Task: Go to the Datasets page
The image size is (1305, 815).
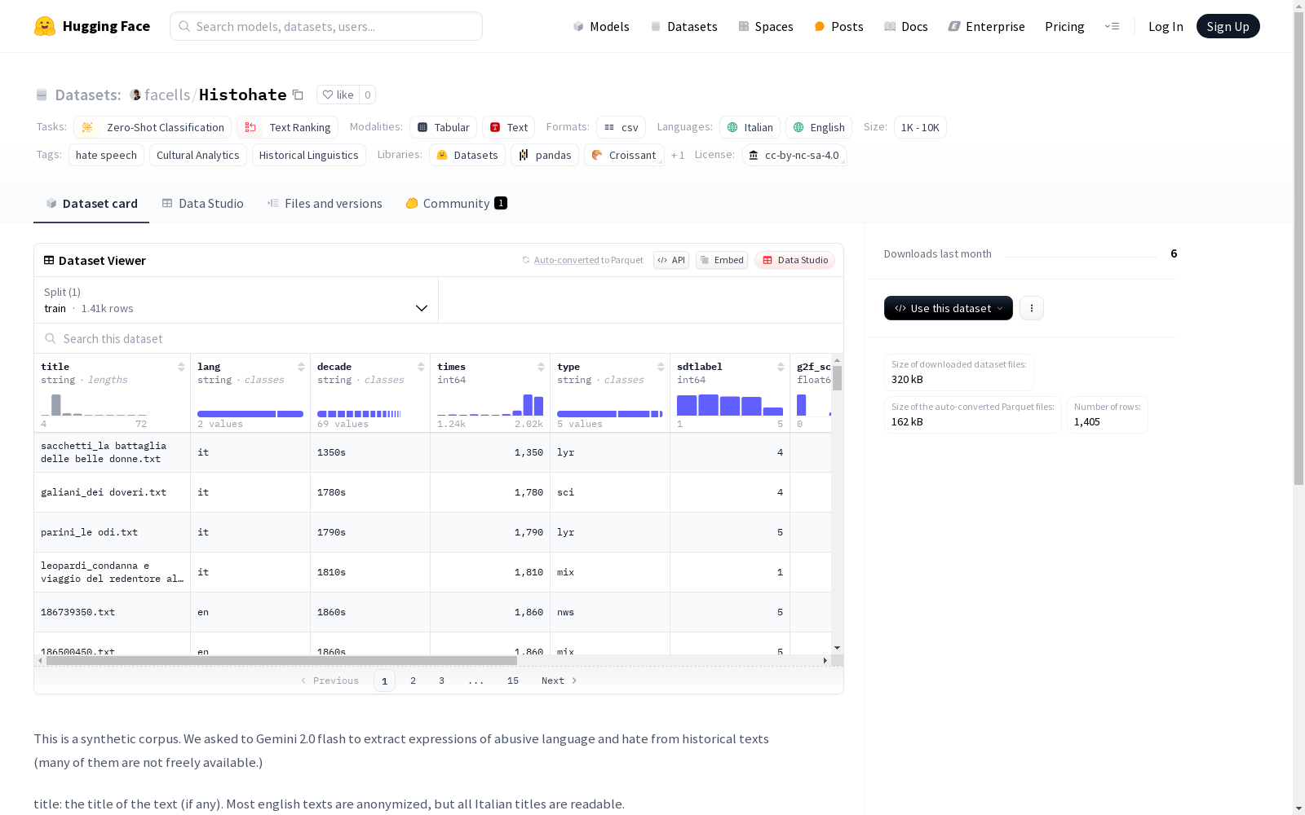Action: click(x=683, y=26)
